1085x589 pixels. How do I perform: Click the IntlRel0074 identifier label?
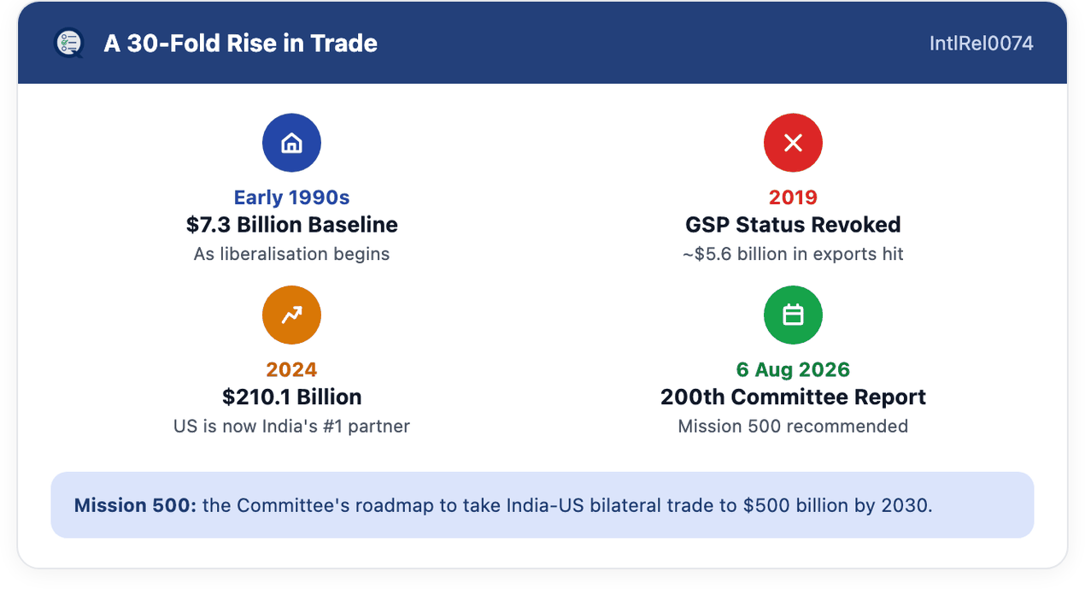tap(982, 44)
